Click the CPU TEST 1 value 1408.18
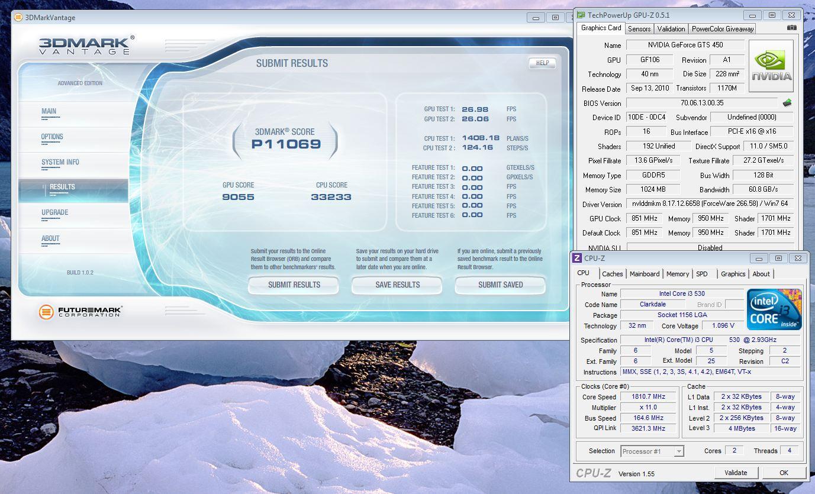 [481, 138]
